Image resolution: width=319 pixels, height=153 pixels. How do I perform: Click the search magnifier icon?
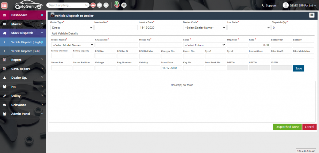[x=87, y=5]
